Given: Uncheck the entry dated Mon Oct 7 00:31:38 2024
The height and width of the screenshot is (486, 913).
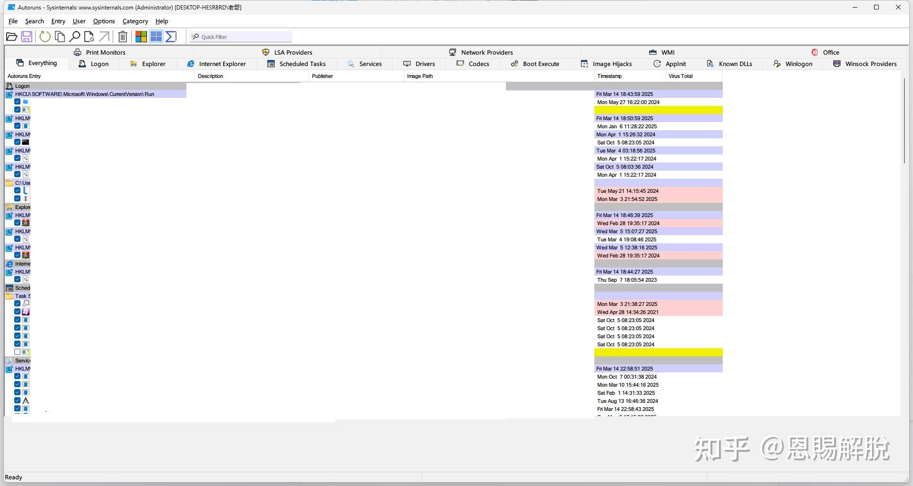Looking at the screenshot, I should click(x=18, y=376).
